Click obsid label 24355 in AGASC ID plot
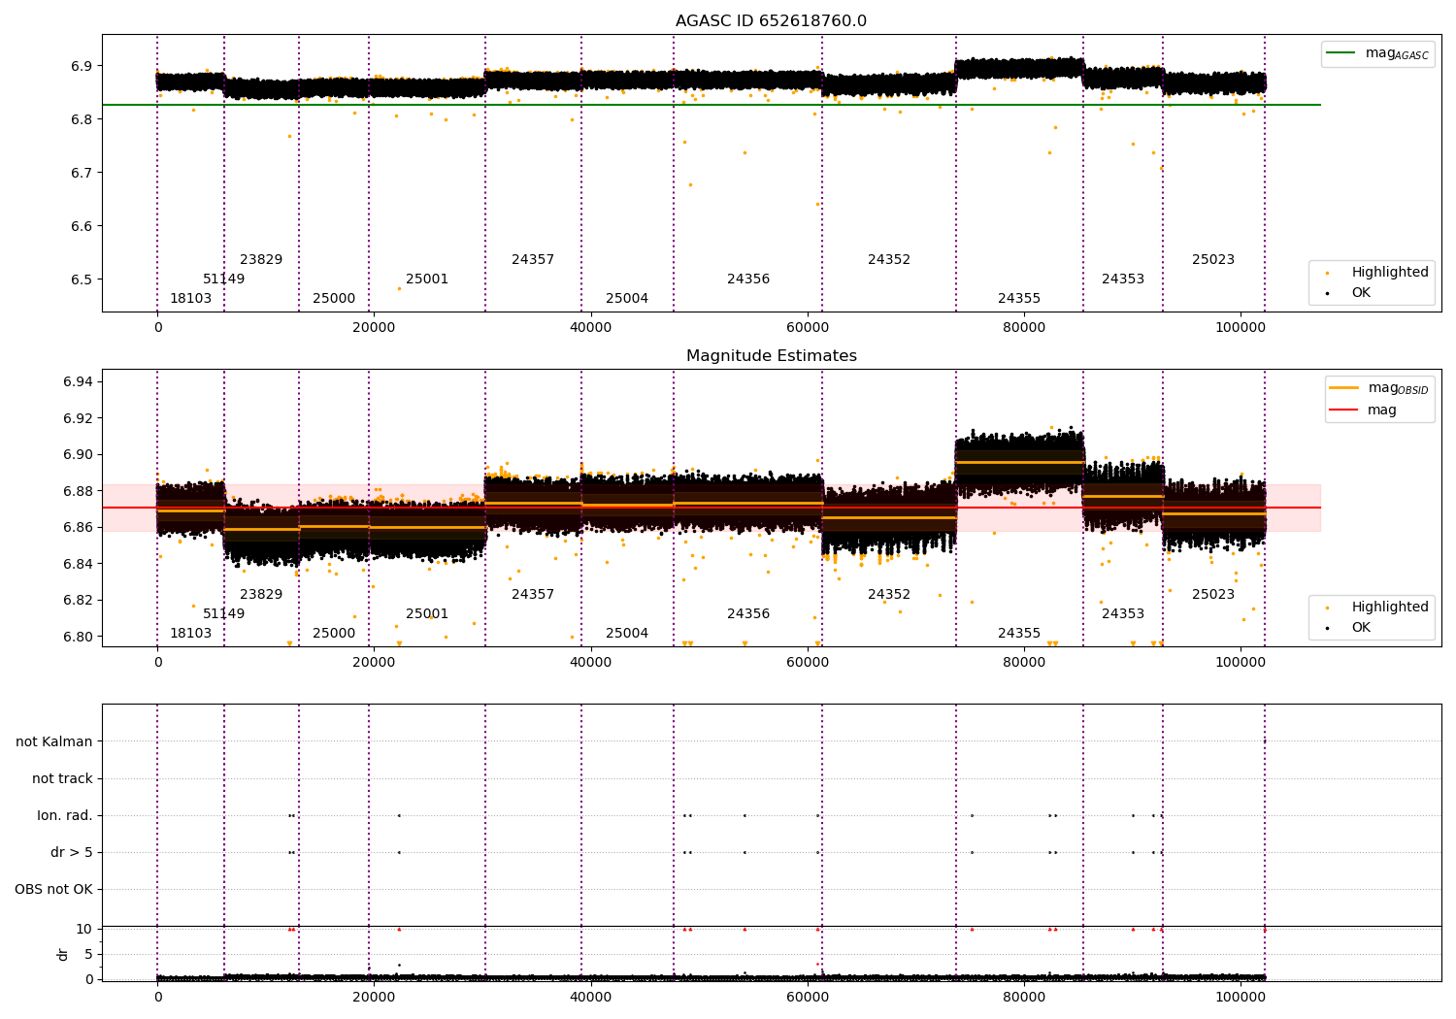This screenshot has width=1456, height=1019. click(1019, 299)
